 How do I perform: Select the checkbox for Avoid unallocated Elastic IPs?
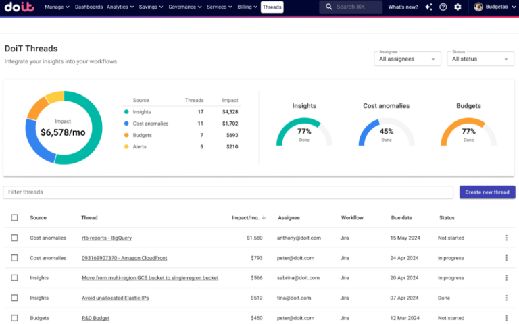click(14, 298)
